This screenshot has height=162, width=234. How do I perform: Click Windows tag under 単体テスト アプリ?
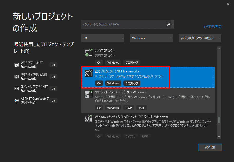point(113,108)
